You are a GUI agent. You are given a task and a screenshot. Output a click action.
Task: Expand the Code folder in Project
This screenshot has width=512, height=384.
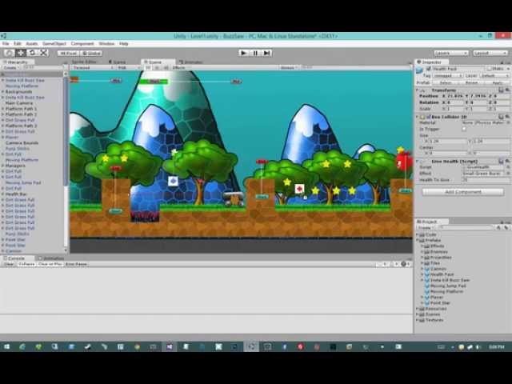coord(418,234)
